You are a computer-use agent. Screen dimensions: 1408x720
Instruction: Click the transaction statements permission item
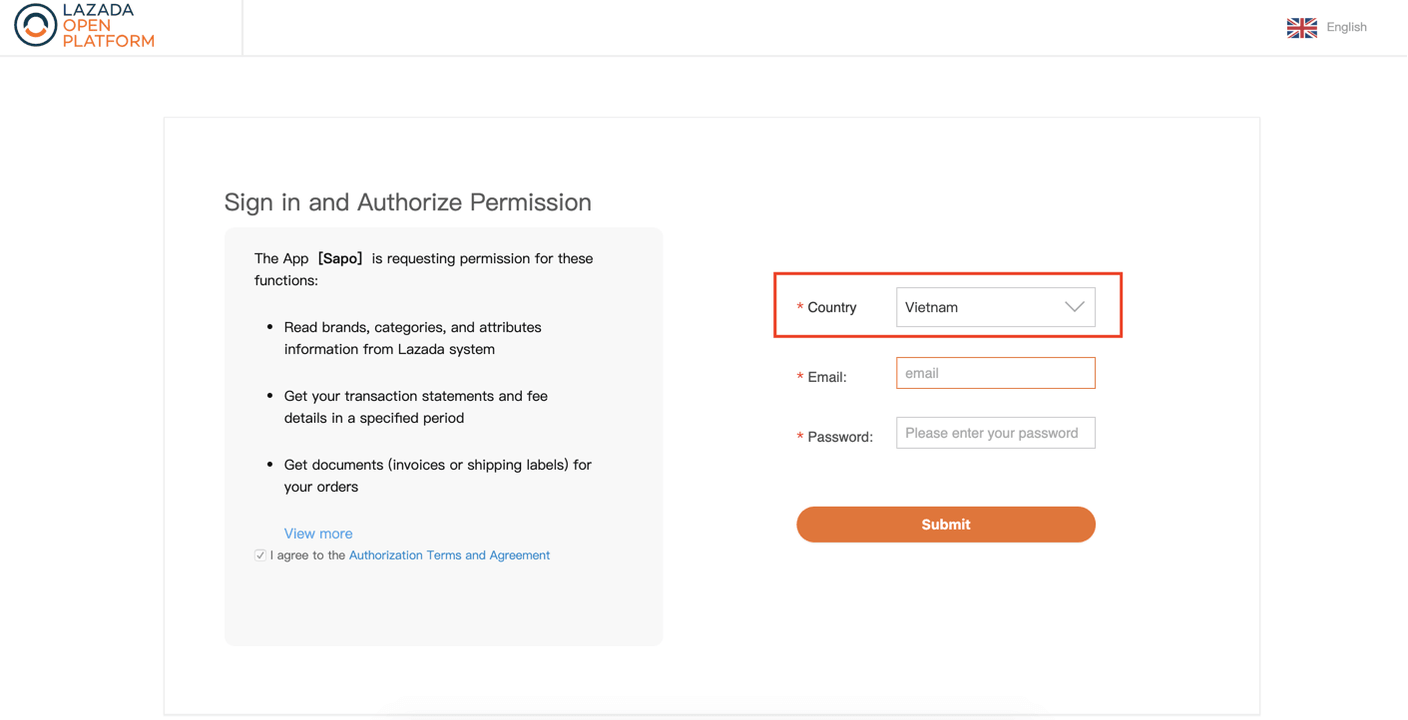(x=415, y=407)
